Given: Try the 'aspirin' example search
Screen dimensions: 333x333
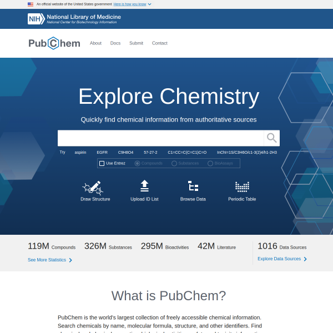Looking at the screenshot, I should pyautogui.click(x=80, y=152).
